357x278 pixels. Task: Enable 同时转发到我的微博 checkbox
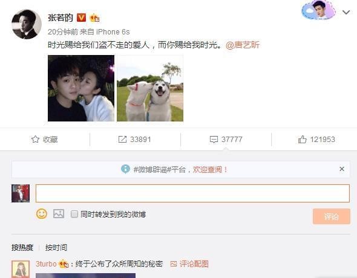[x=74, y=214]
